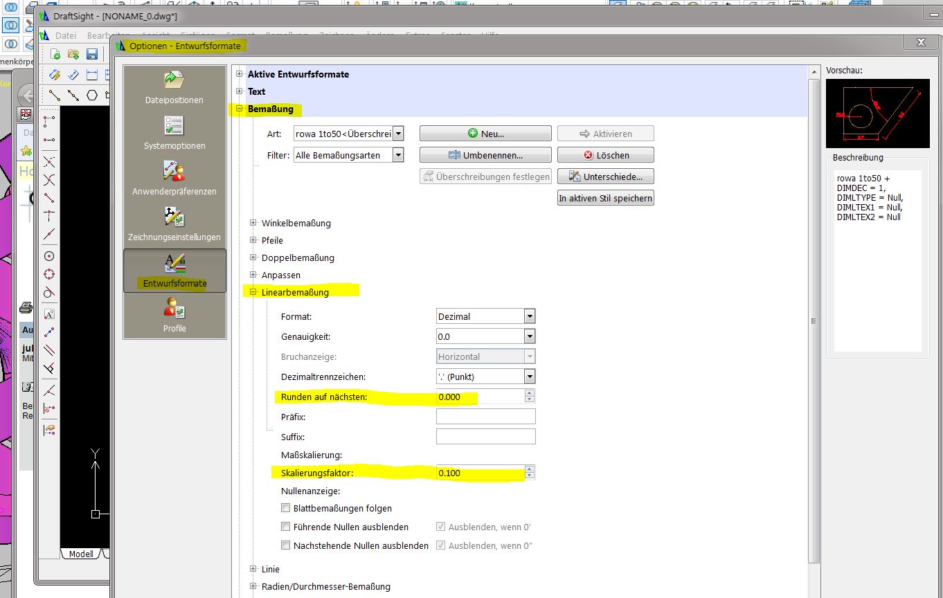The height and width of the screenshot is (598, 943).
Task: Open the Profile page in sidebar
Action: pos(174,316)
